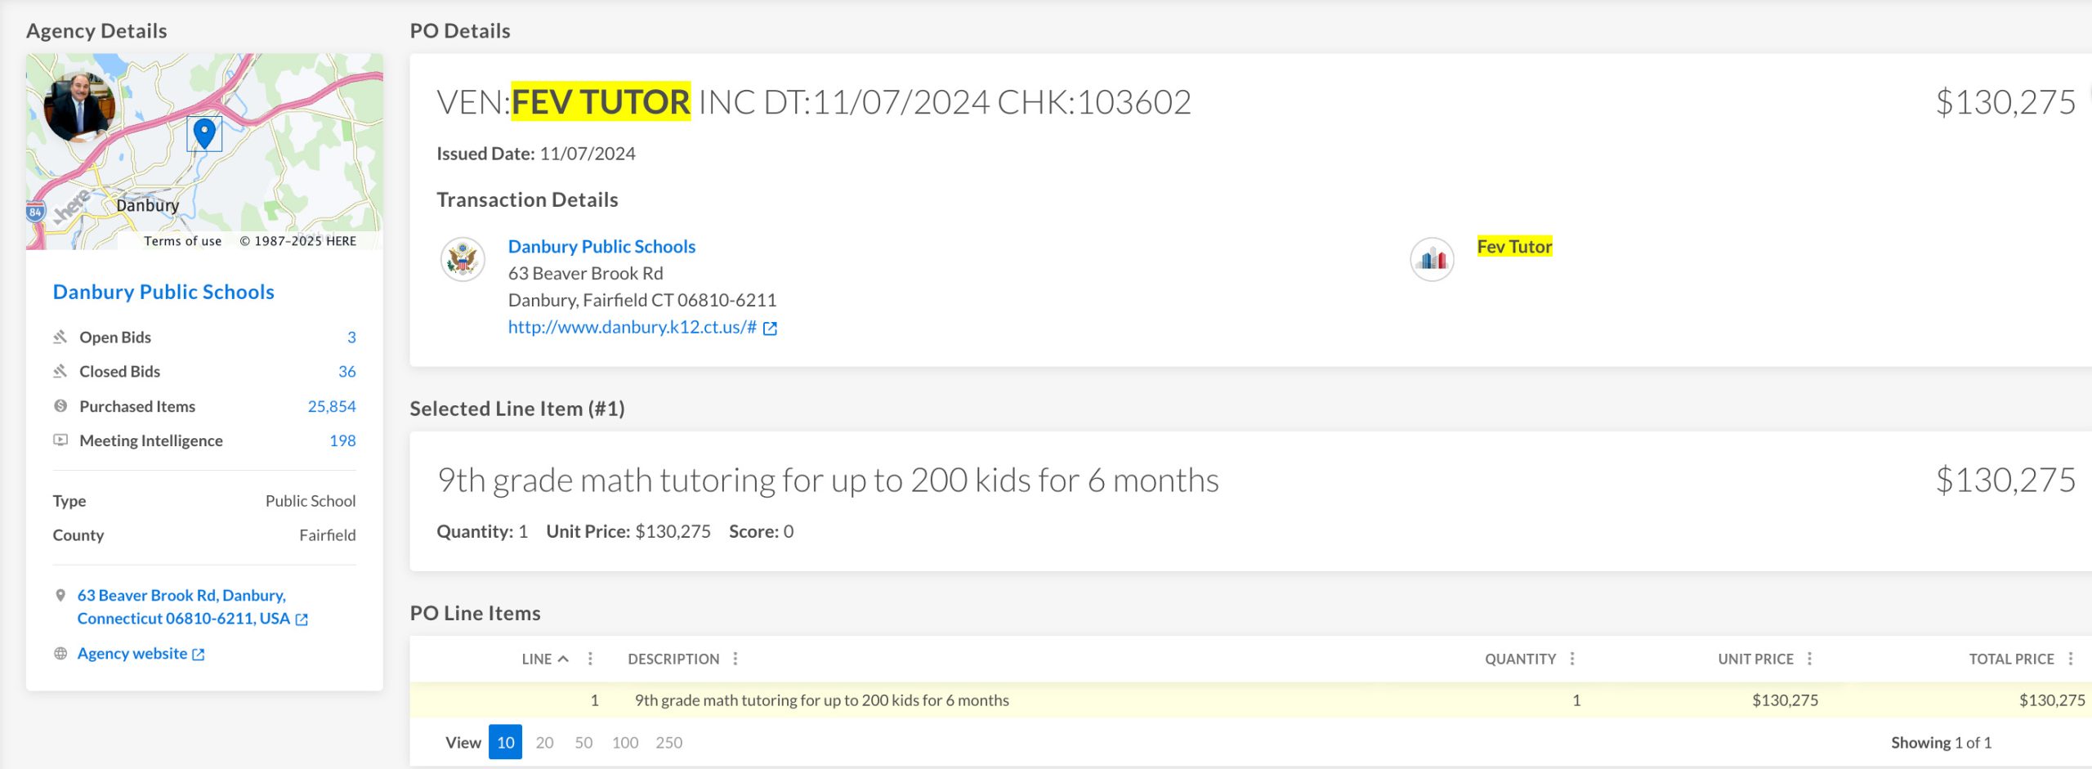Click the external link icon beside Agency website
The width and height of the screenshot is (2092, 769).
click(x=198, y=655)
